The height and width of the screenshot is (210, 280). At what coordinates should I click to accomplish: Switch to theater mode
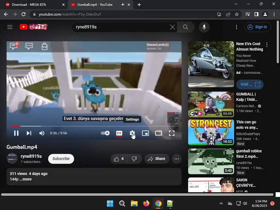point(159,133)
